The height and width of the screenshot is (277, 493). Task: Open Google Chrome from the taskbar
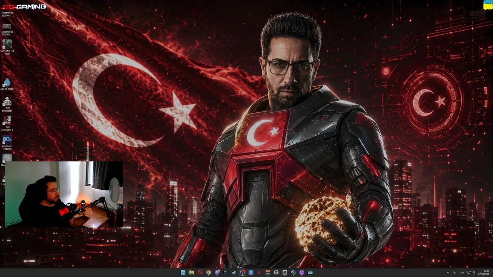click(208, 272)
